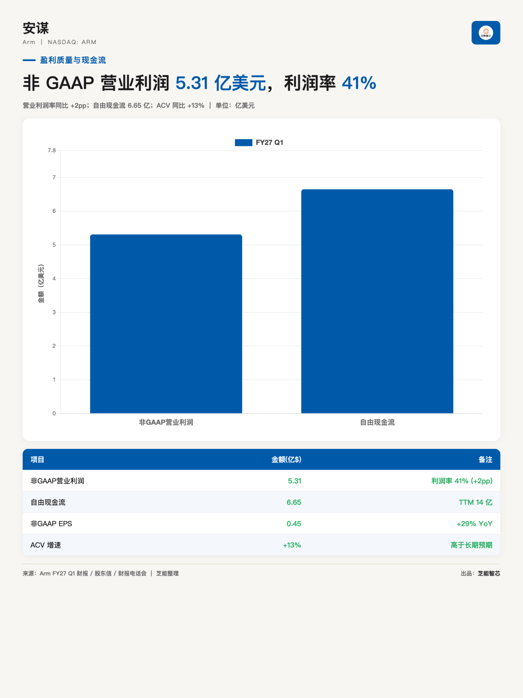Click the 非GAAP营业利润 x-axis label
523x698 pixels.
[166, 422]
